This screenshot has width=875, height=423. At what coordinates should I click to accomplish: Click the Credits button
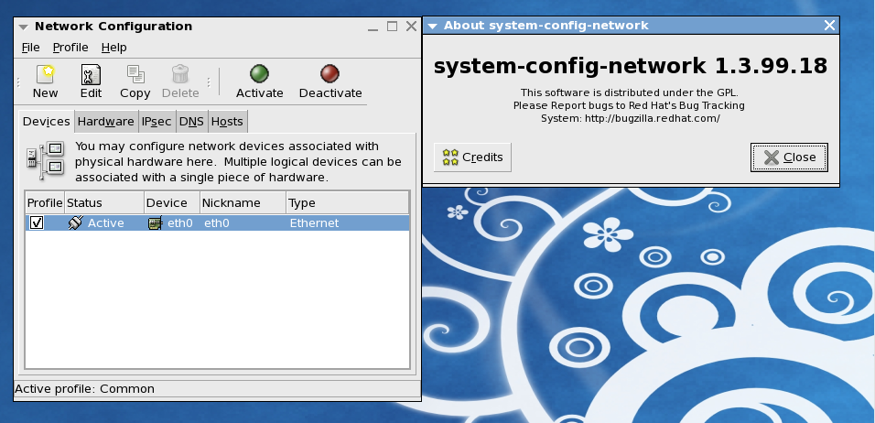click(472, 157)
